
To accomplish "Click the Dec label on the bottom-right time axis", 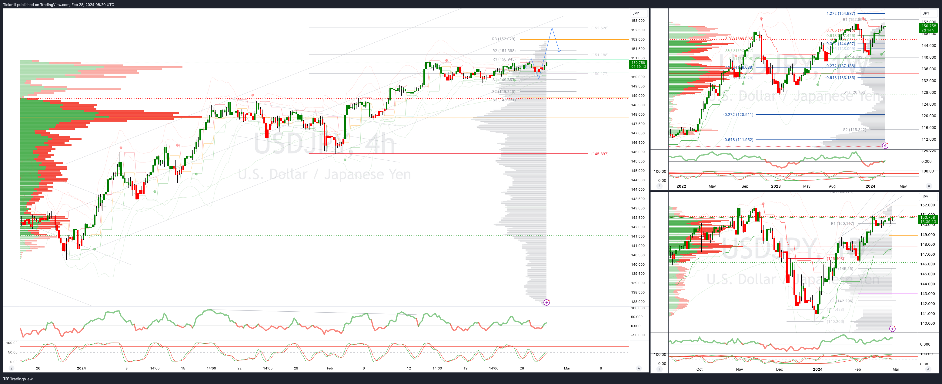I will click(780, 369).
